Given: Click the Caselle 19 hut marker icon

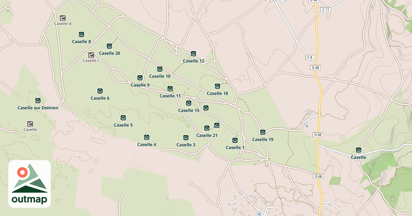Looking at the screenshot, I should point(263,132).
